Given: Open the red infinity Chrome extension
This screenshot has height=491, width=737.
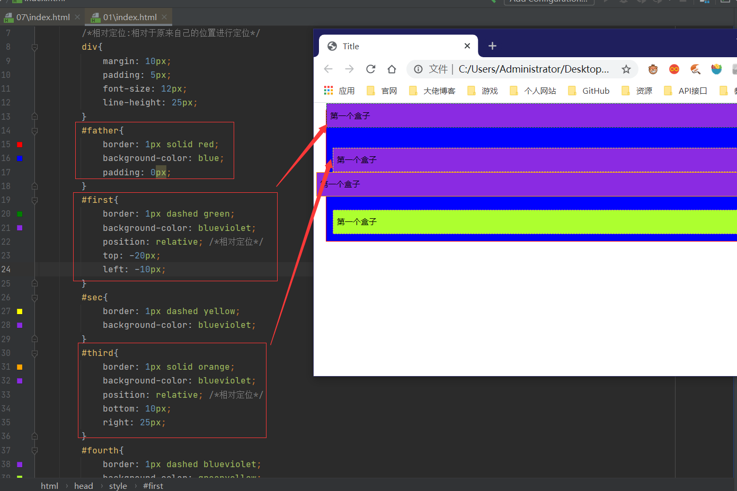Looking at the screenshot, I should (x=674, y=69).
